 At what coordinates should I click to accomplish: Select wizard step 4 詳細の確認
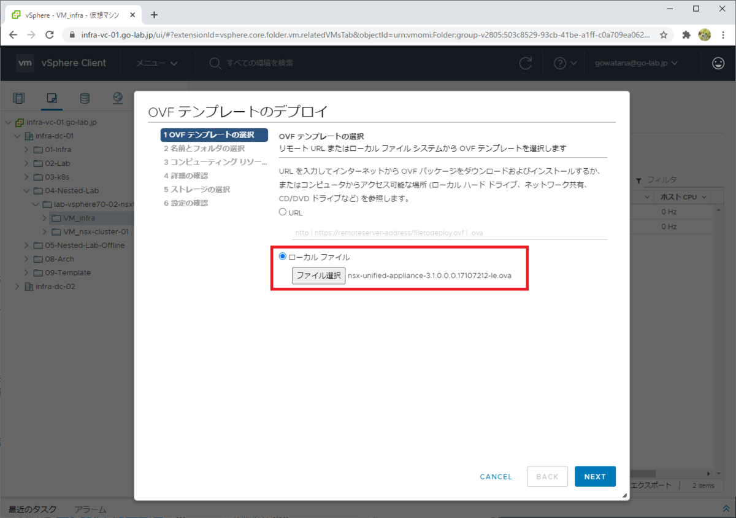pyautogui.click(x=185, y=176)
